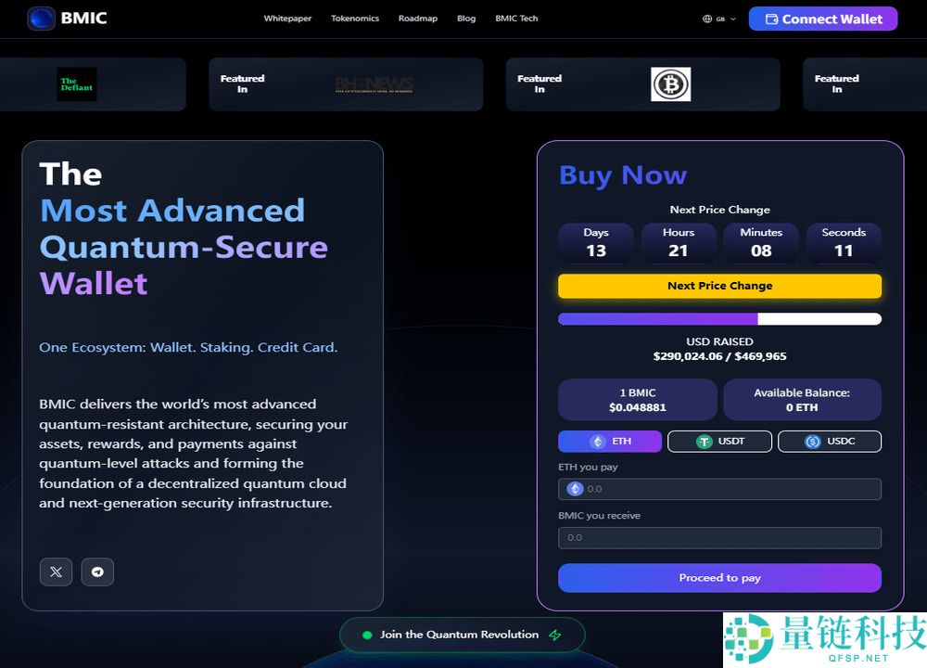Click the USD raised progress bar
Image resolution: width=927 pixels, height=668 pixels.
tap(719, 319)
